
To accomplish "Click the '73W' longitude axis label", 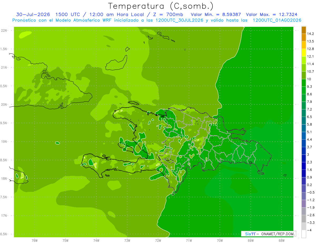I will pyautogui.click(x=127, y=241).
